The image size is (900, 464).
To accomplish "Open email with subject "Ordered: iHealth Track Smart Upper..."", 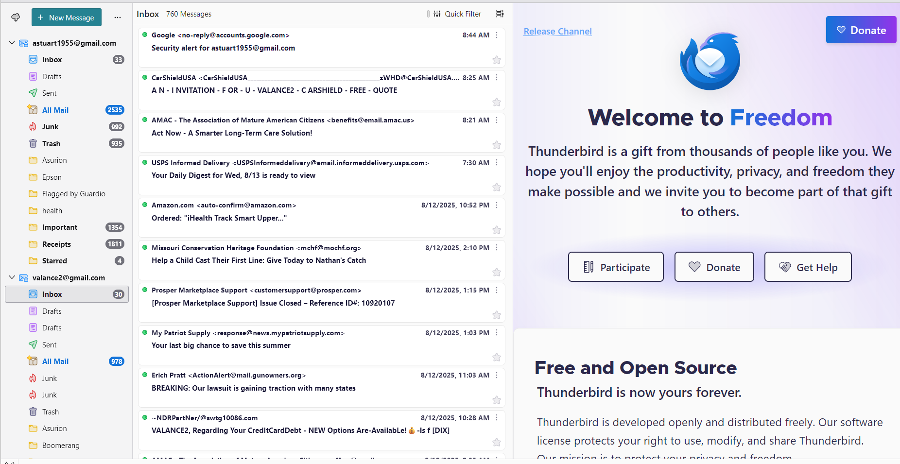I will coord(322,218).
